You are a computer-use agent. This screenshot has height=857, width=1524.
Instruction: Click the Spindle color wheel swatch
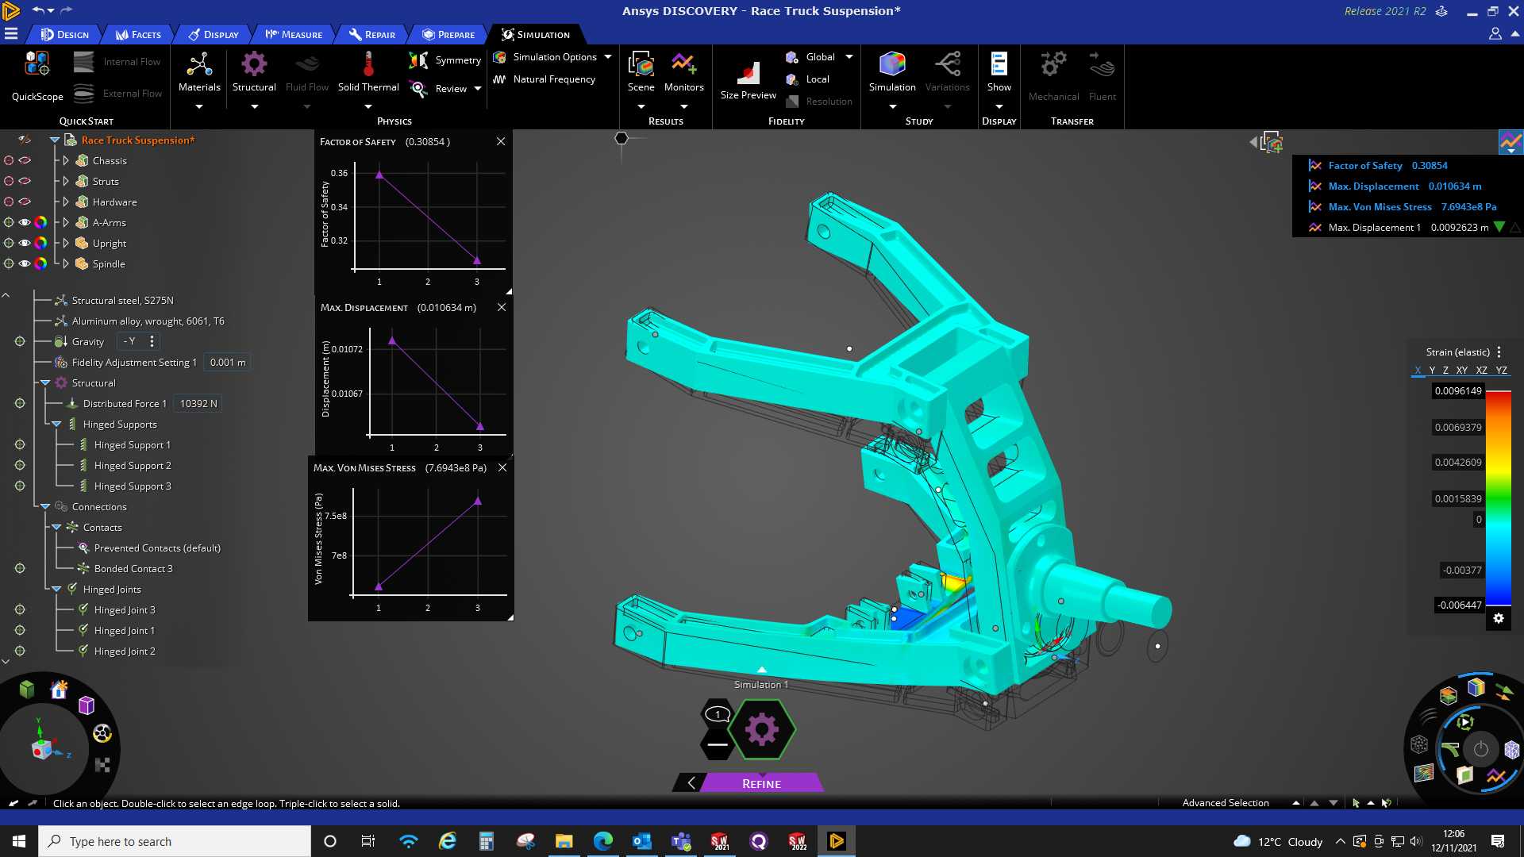coord(40,264)
